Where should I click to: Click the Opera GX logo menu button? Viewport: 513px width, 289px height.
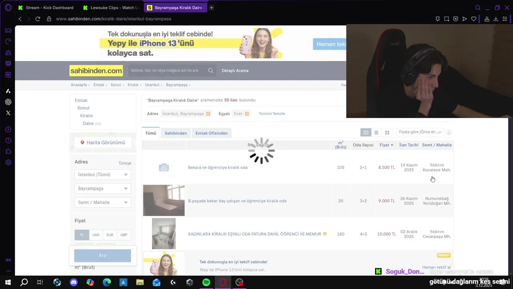pyautogui.click(x=8, y=8)
